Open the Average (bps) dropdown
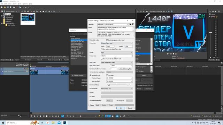This screenshot has width=223, height=125. [120, 81]
